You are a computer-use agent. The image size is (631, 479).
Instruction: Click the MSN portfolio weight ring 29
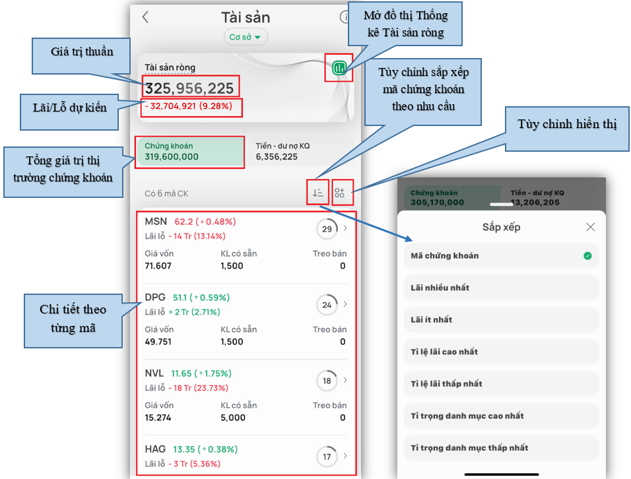(x=327, y=229)
